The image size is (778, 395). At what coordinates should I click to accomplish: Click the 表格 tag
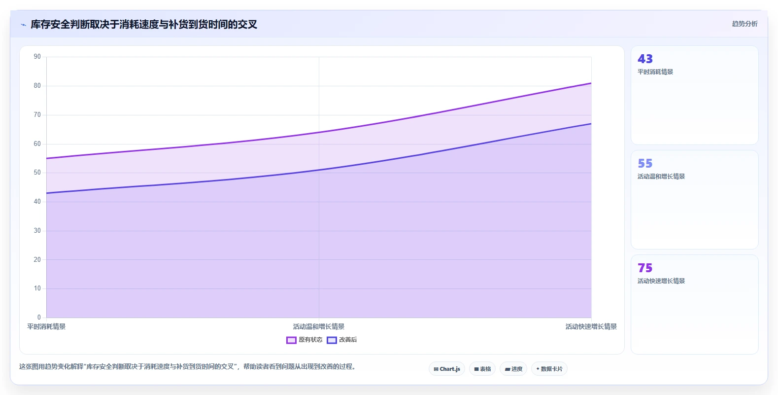click(482, 369)
